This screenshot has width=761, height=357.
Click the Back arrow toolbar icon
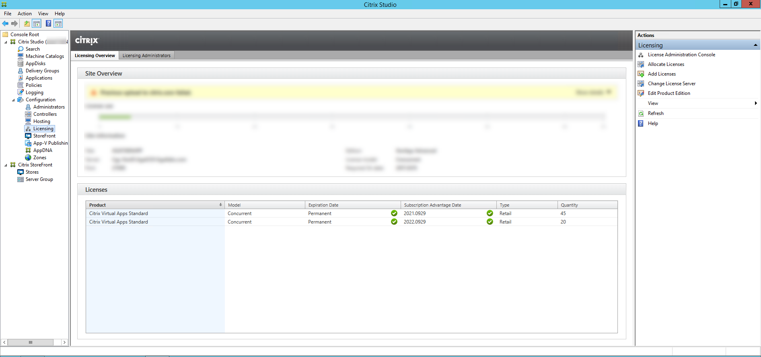5,24
